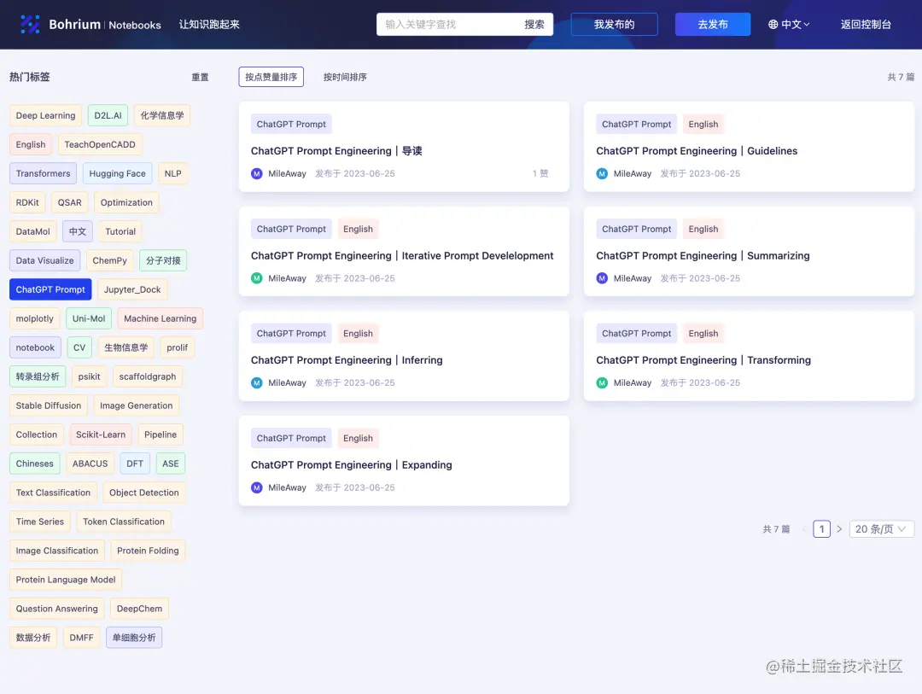
Task: Deselect the active ChatGPT Prompt sidebar tag
Action: [x=50, y=289]
